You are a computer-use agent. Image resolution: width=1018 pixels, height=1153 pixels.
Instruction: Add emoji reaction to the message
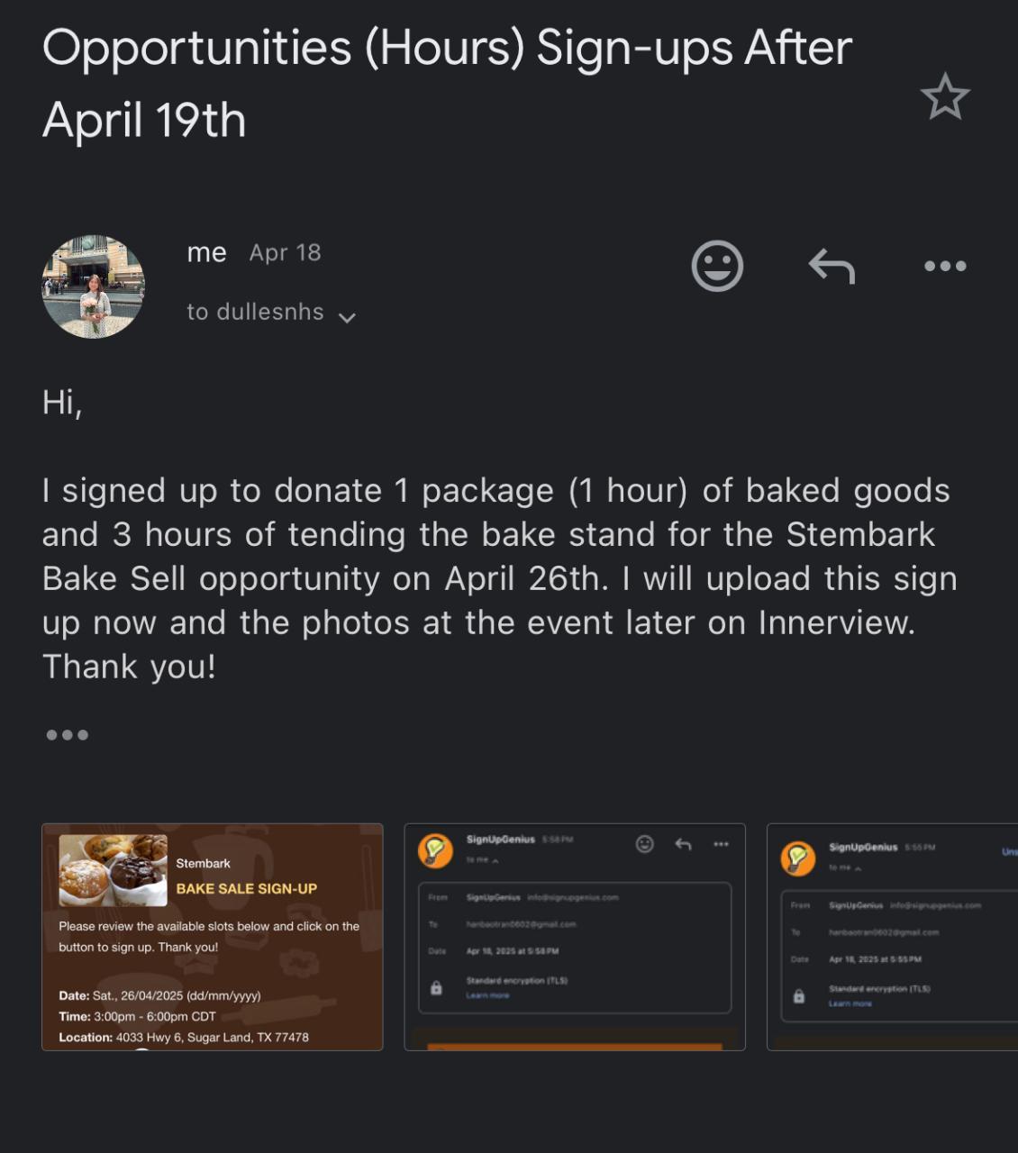click(x=717, y=266)
